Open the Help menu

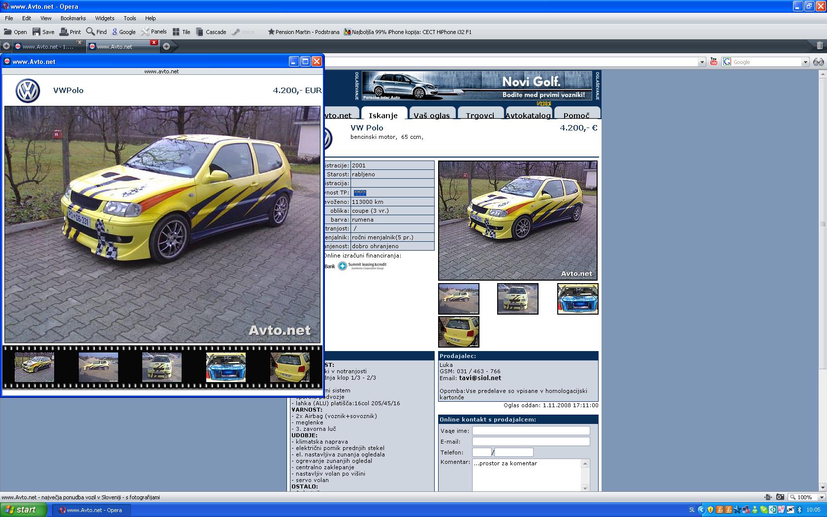click(150, 18)
